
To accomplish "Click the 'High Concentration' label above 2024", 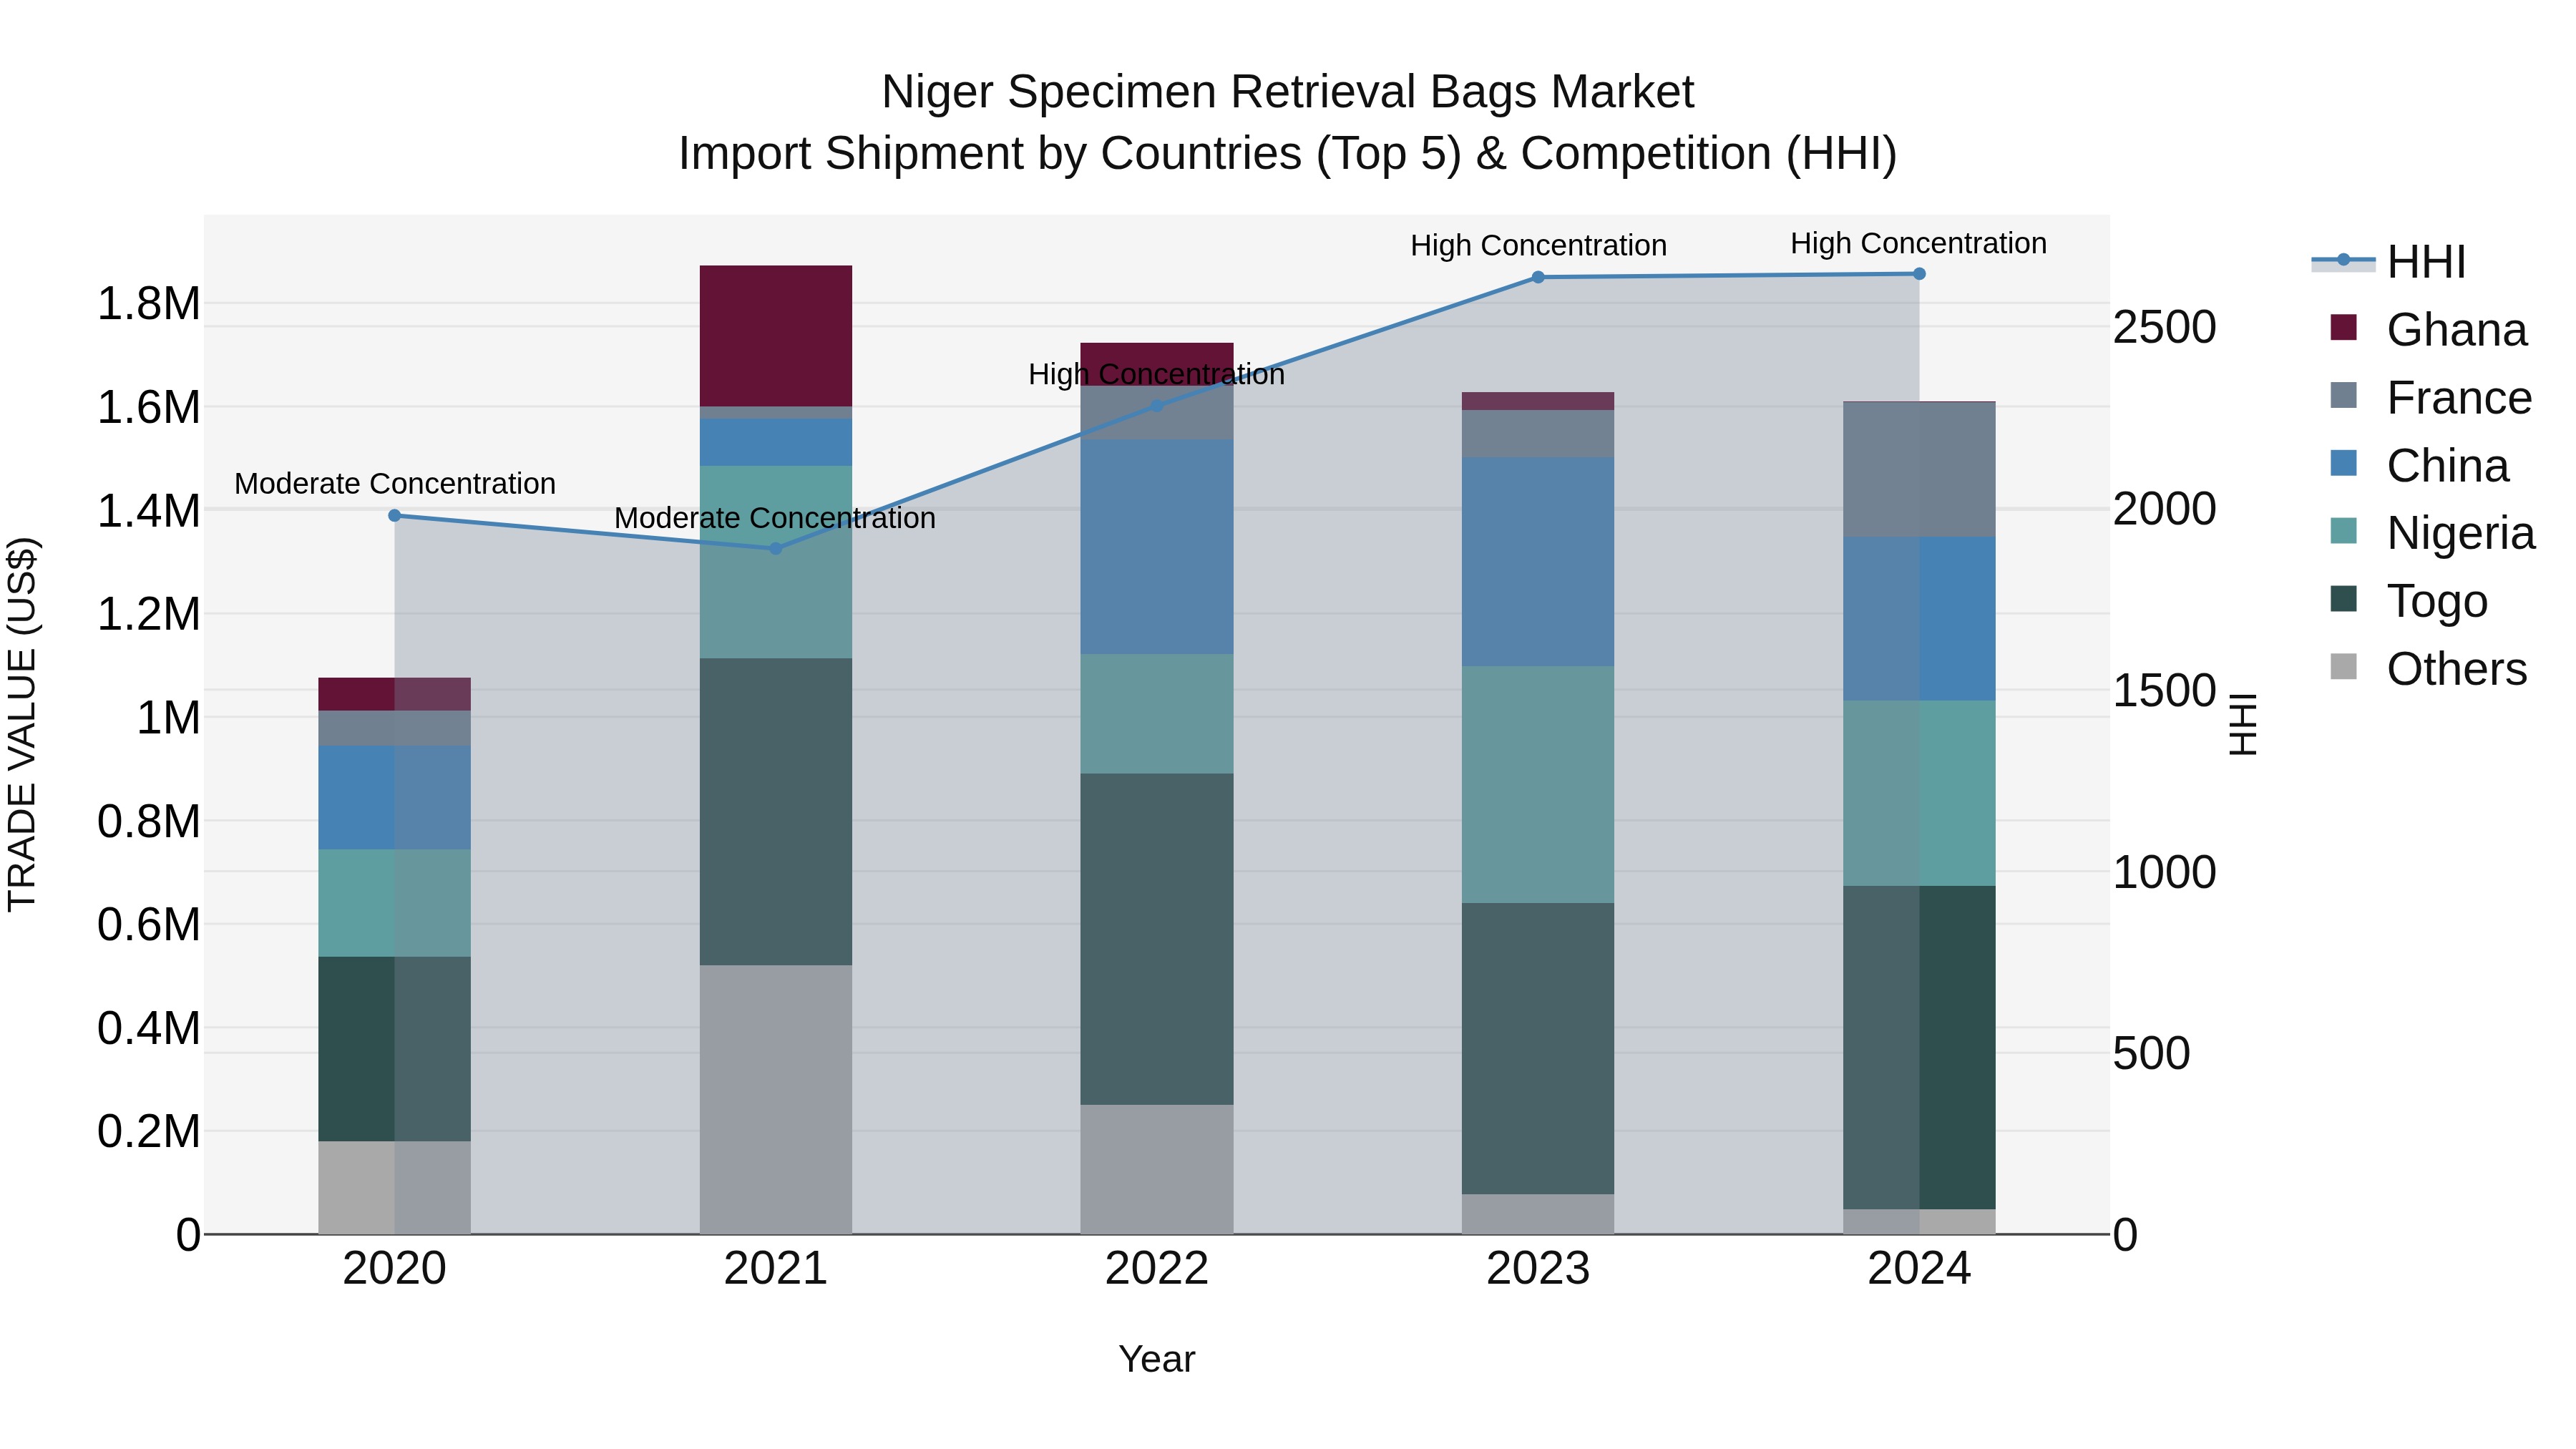I will tap(1919, 244).
